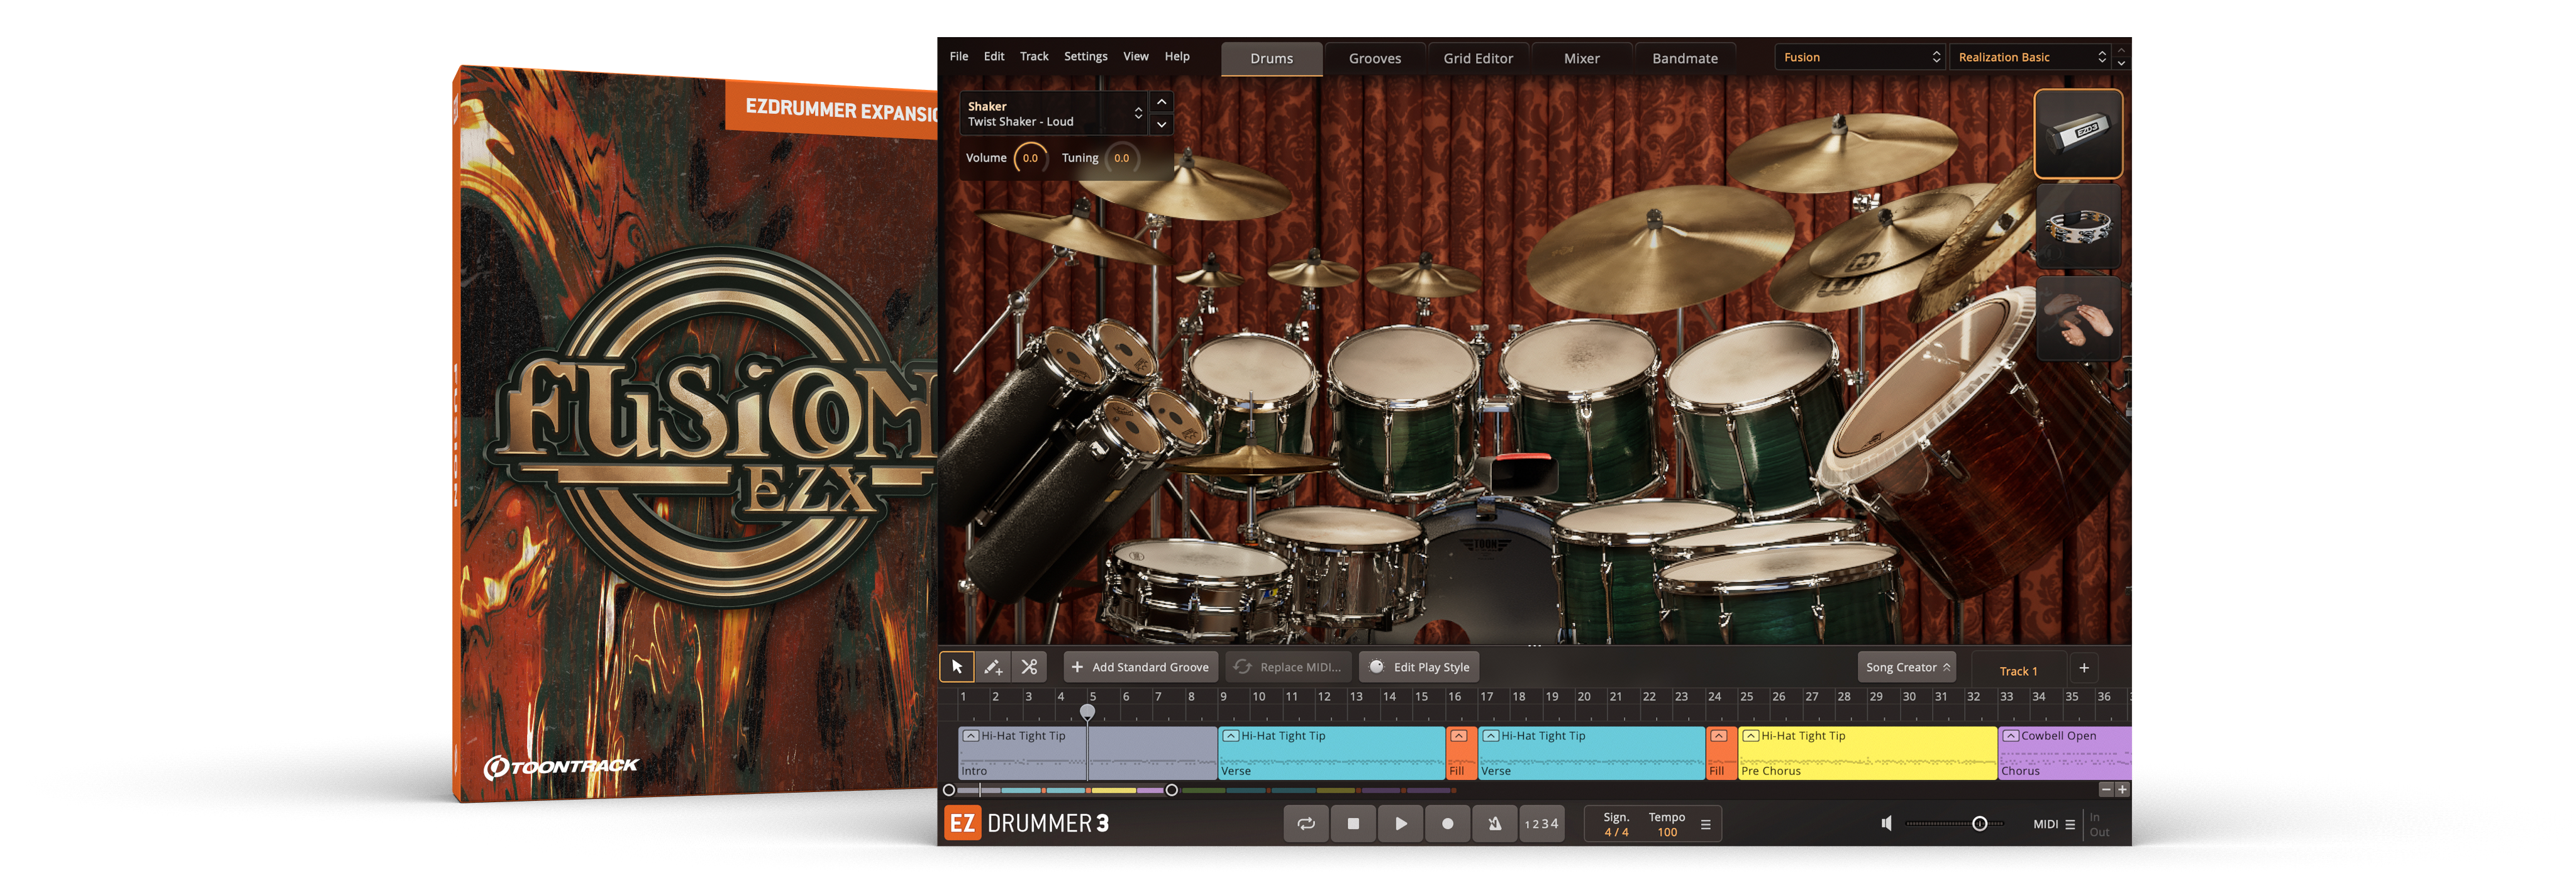
Task: Step to next preset with down arrow
Action: [x=2121, y=63]
